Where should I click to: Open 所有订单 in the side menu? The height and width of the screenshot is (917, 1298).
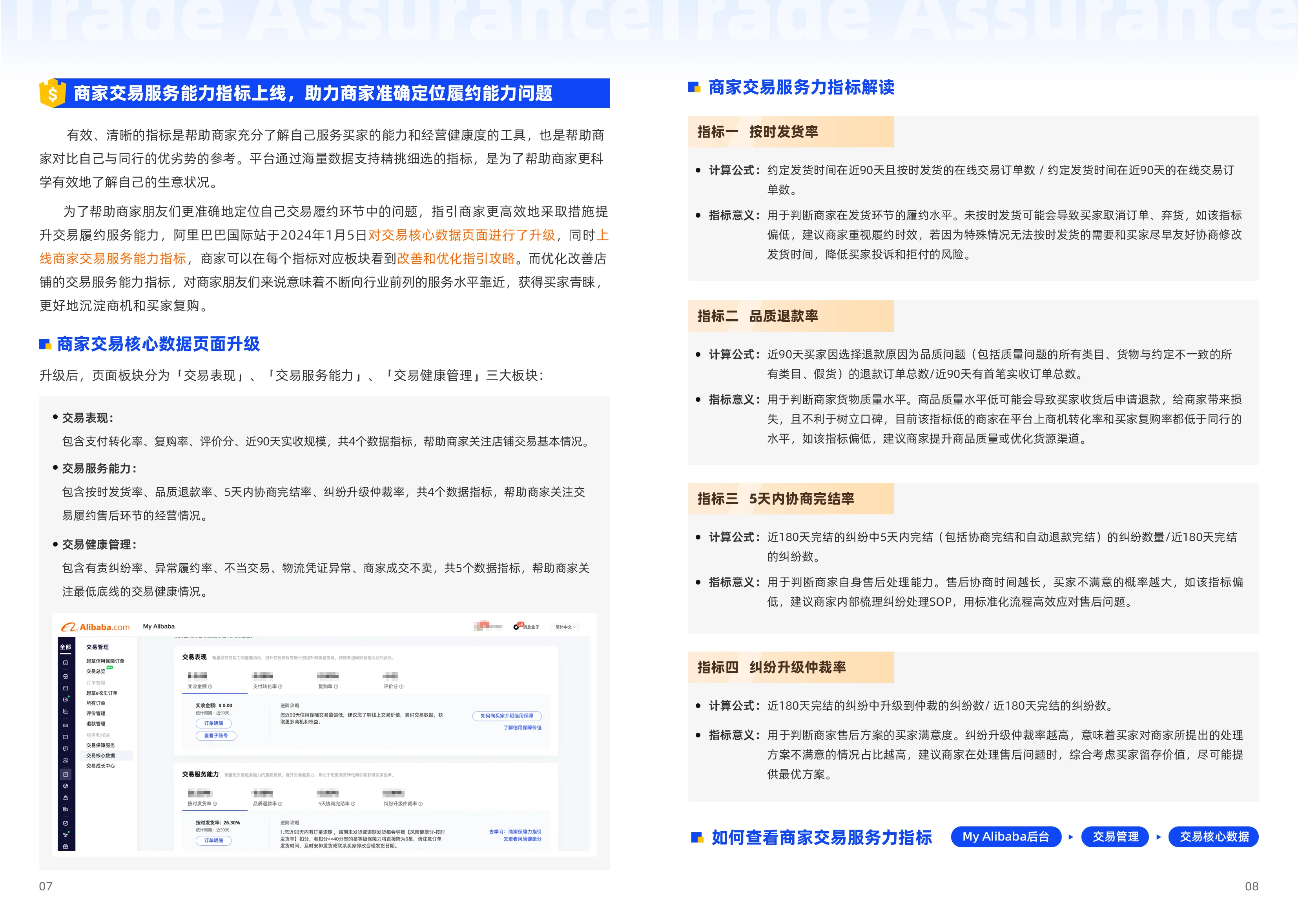pyautogui.click(x=95, y=703)
